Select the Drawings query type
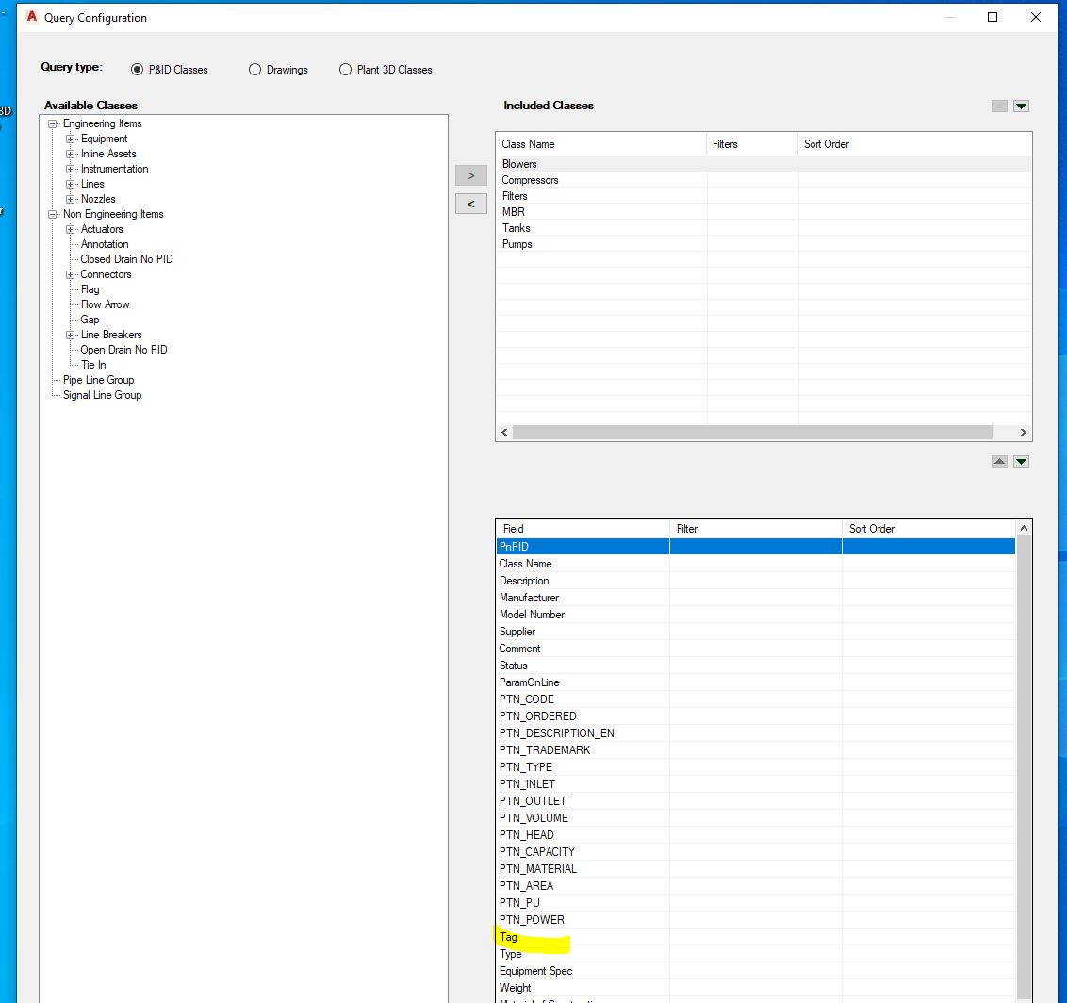The height and width of the screenshot is (1003, 1067). pyautogui.click(x=254, y=69)
